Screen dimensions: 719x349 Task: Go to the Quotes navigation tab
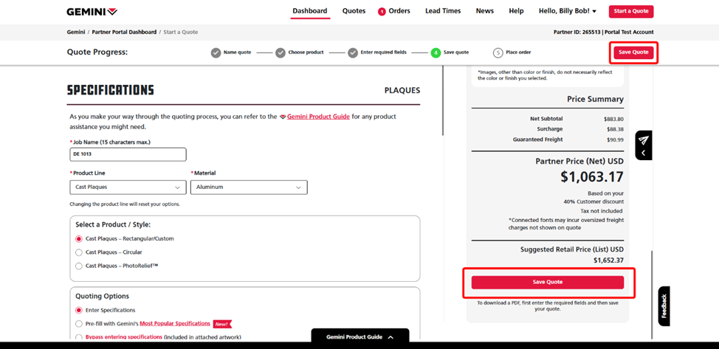coord(354,11)
